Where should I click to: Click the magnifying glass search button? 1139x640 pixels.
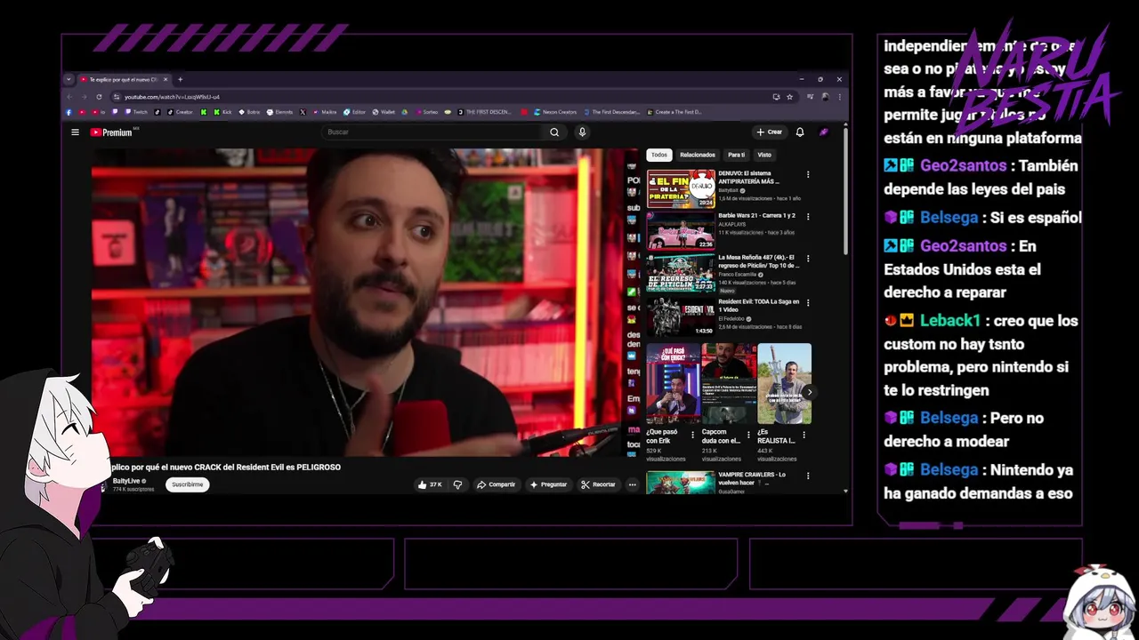pos(554,132)
